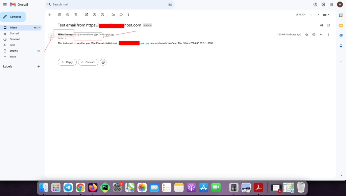Click the Reply button below the message
This screenshot has width=346, height=196.
point(67,62)
